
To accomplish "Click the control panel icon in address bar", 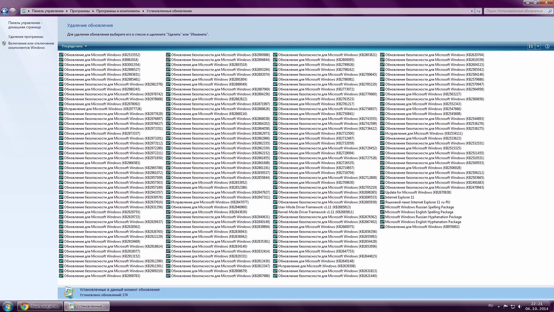I will tap(24, 11).
